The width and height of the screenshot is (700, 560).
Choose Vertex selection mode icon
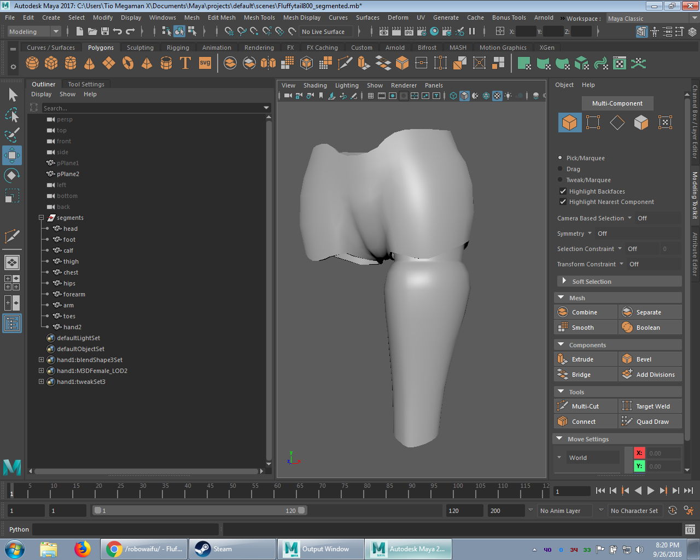pyautogui.click(x=593, y=122)
